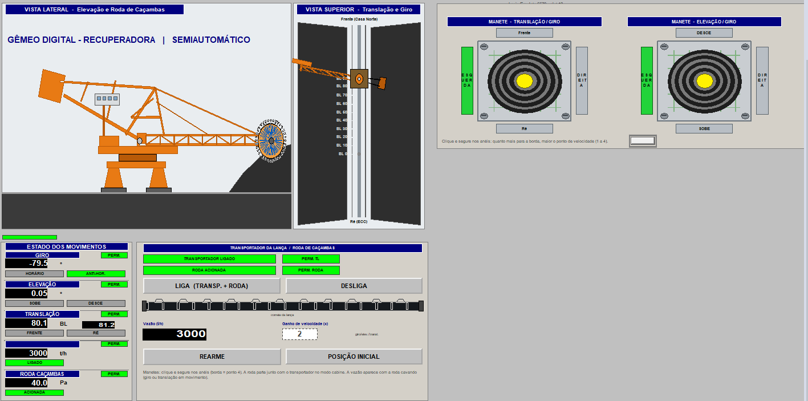Click the POSIÇÃO INICIAL button
The height and width of the screenshot is (401, 808).
[x=354, y=357]
